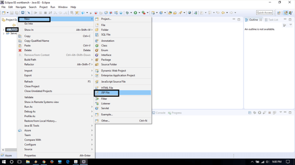Viewport: 295px width, 165px height.
Task: Open the Outline view menu triangle
Action: pyautogui.click(x=290, y=25)
